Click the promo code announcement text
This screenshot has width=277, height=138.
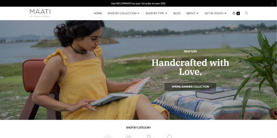tap(138, 3)
